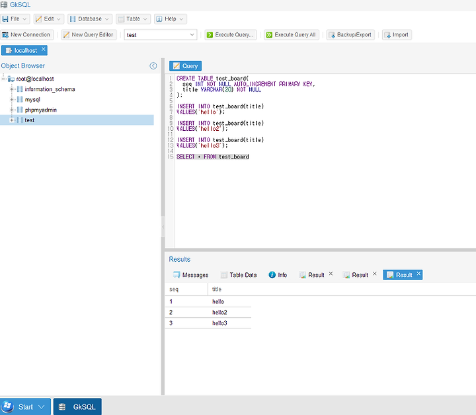This screenshot has width=476, height=415.
Task: Click the Info tab blue icon
Action: pyautogui.click(x=272, y=275)
